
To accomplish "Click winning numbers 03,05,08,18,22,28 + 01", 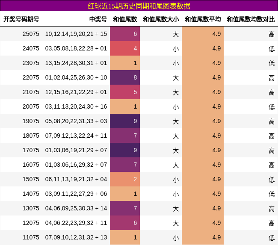I will tap(76, 48).
